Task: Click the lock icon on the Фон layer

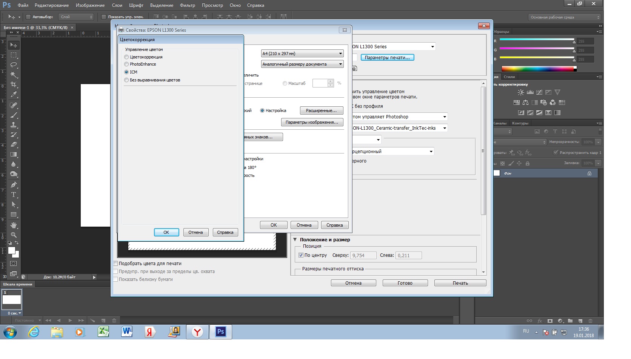Action: (589, 173)
